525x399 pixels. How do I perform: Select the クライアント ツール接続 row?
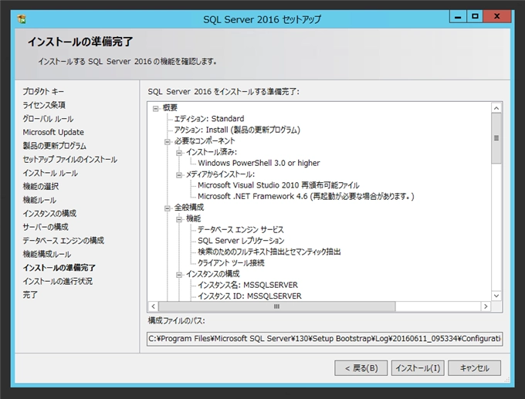[x=231, y=262]
